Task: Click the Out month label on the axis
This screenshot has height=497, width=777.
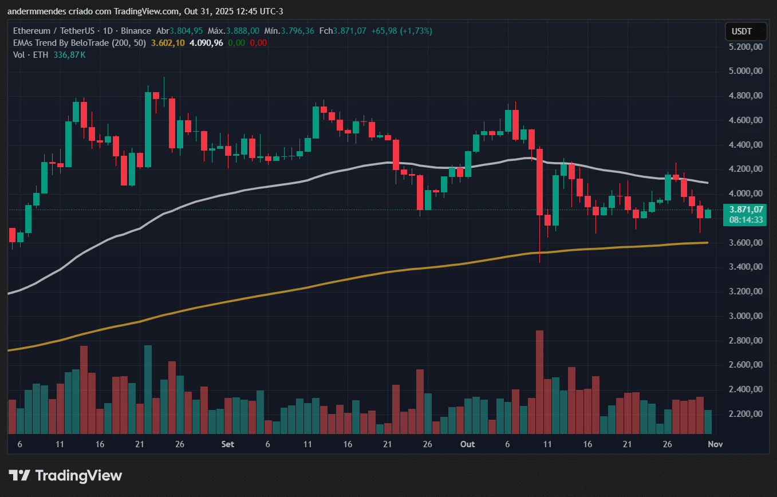Action: (467, 444)
